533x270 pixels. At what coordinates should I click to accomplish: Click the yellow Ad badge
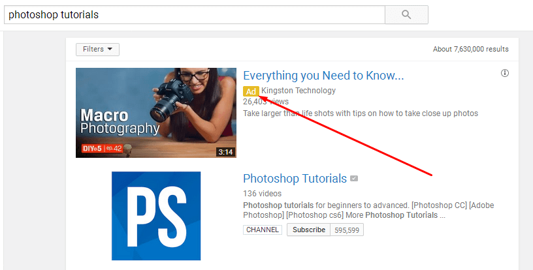(x=251, y=91)
